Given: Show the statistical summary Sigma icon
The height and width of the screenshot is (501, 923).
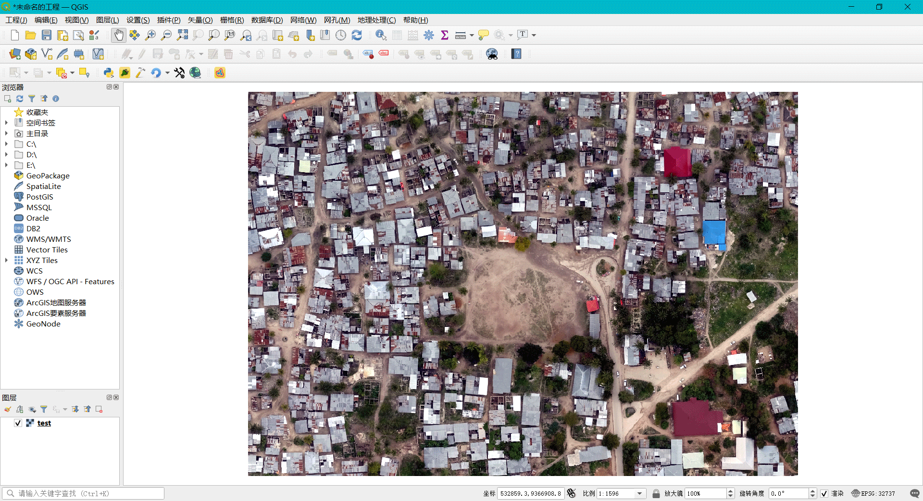Looking at the screenshot, I should 445,35.
